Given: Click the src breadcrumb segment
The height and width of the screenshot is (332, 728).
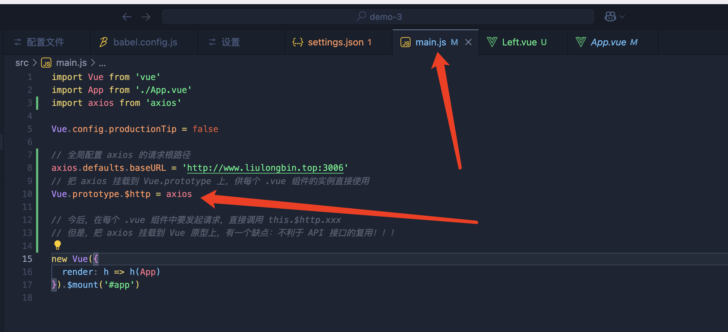Looking at the screenshot, I should coord(22,63).
